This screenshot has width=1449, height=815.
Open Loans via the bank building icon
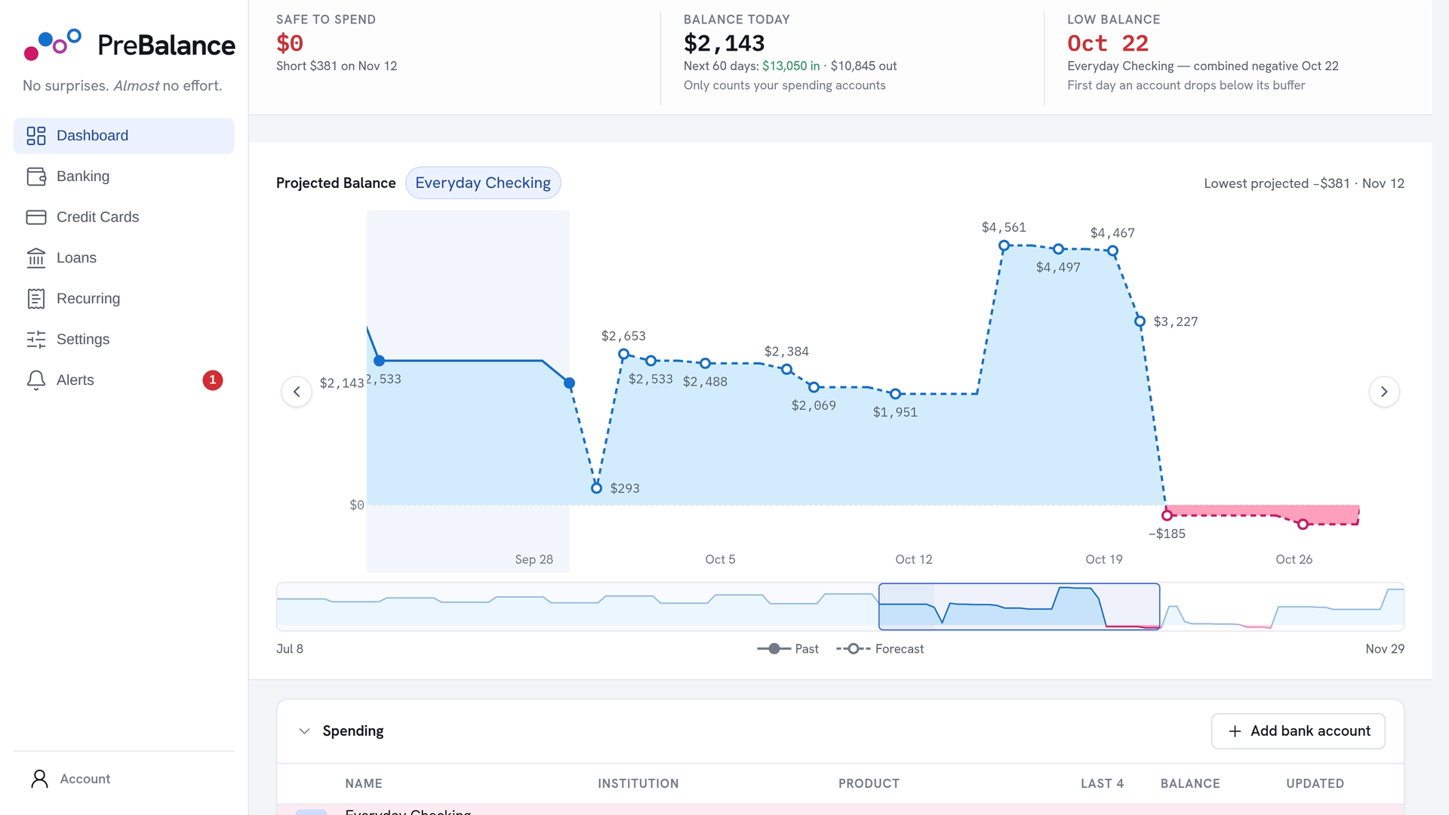(36, 258)
